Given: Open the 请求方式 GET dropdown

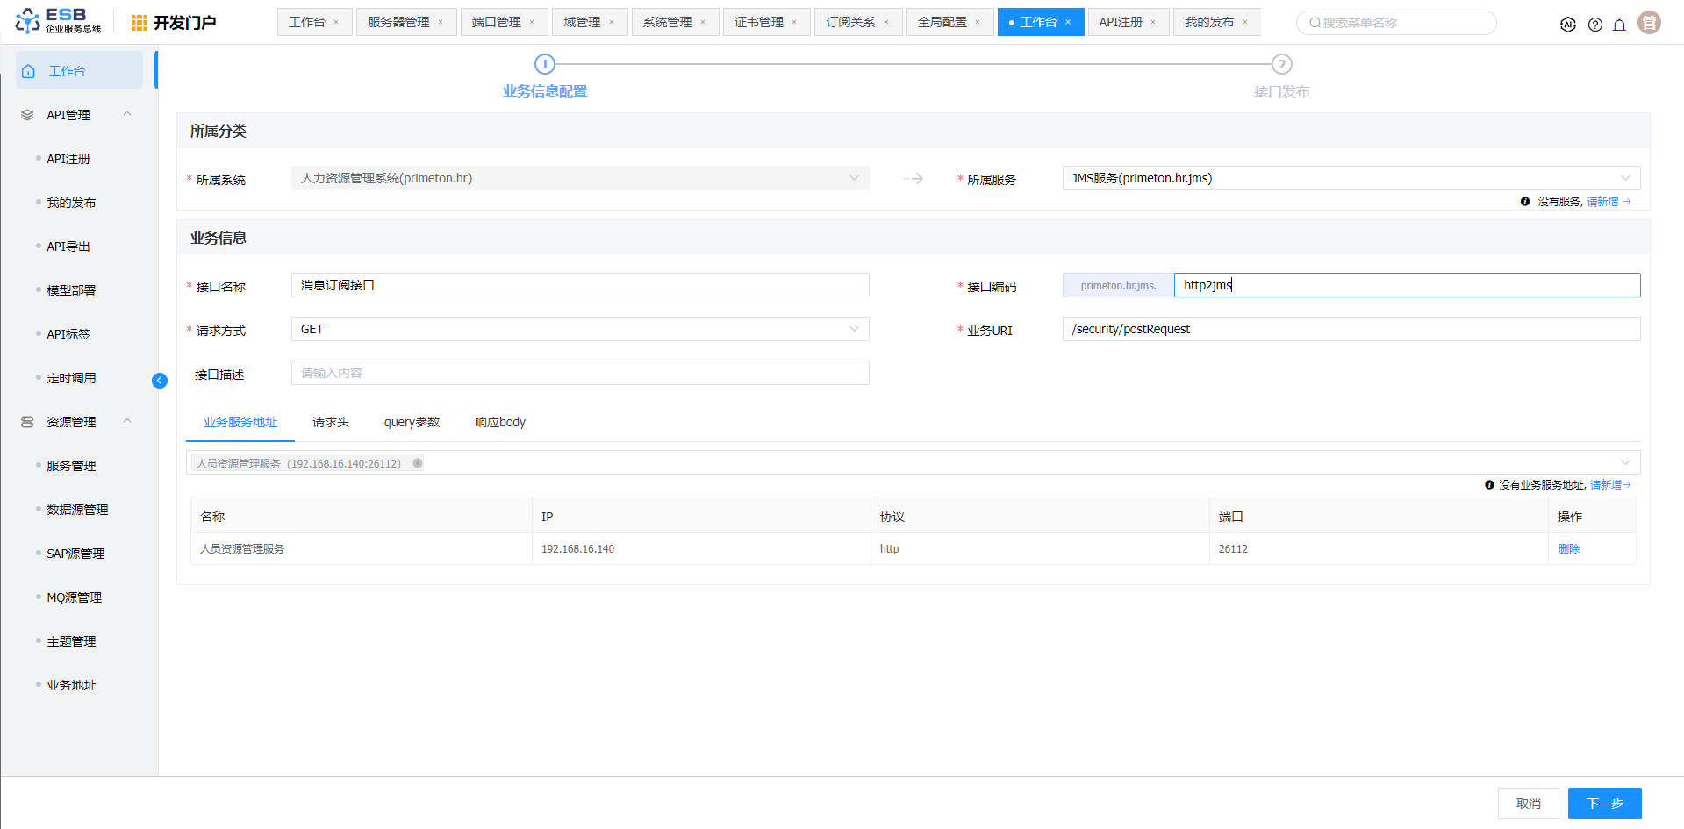Looking at the screenshot, I should [579, 329].
